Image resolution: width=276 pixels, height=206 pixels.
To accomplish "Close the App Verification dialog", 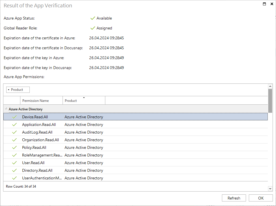I will tap(272, 4).
